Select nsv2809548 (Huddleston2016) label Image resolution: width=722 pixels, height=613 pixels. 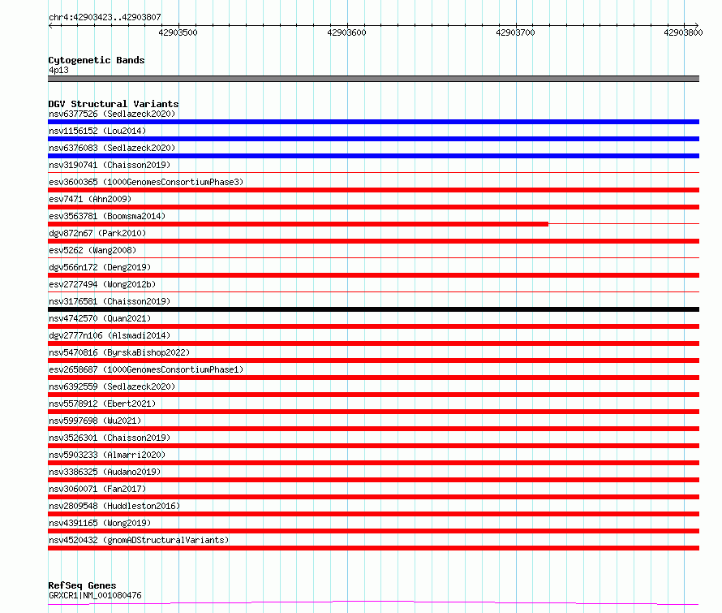point(114,506)
